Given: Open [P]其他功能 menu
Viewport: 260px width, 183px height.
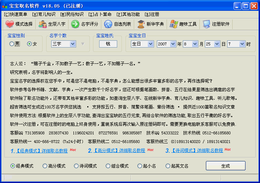Looking at the screenshot, I should [x=128, y=14].
